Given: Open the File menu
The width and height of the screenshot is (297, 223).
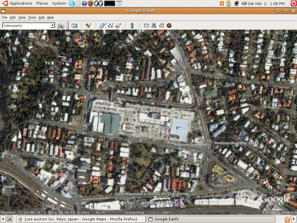Looking at the screenshot, I should pos(5,18).
